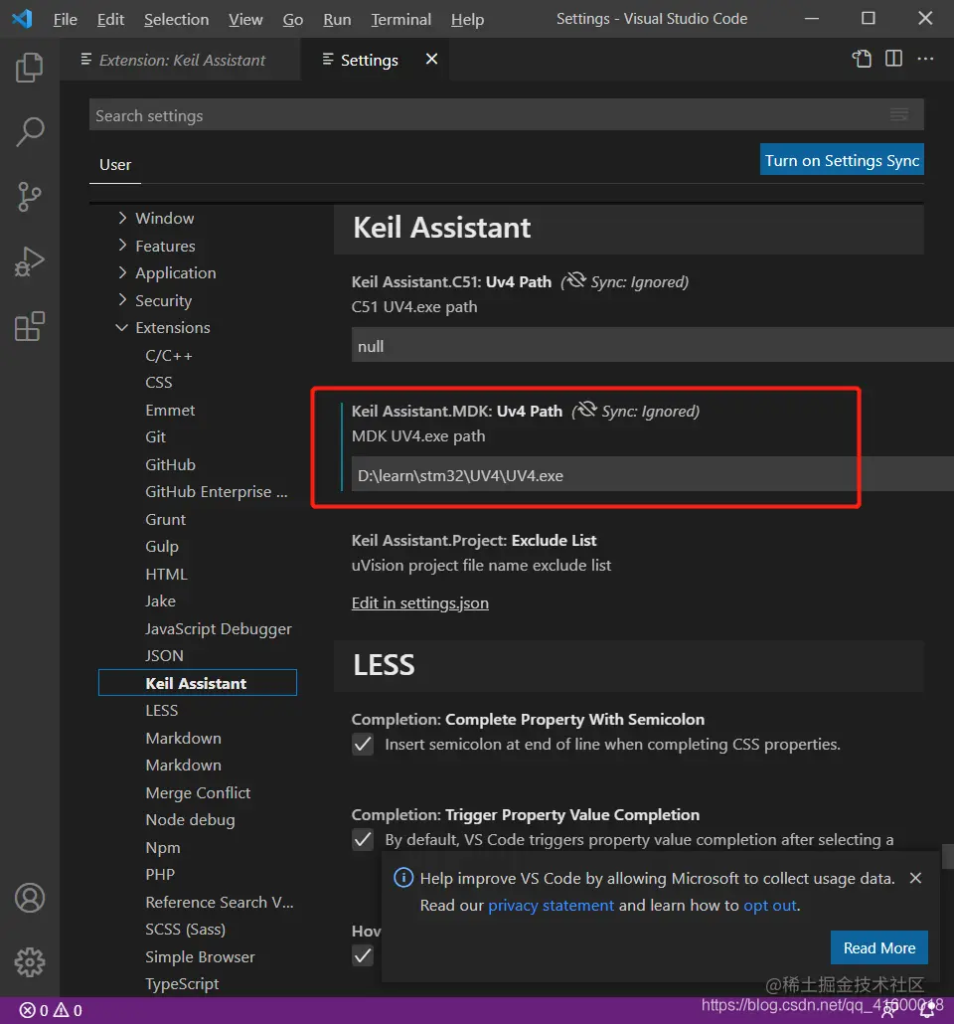
Task: Select Emmet in extensions list
Action: 170,411
